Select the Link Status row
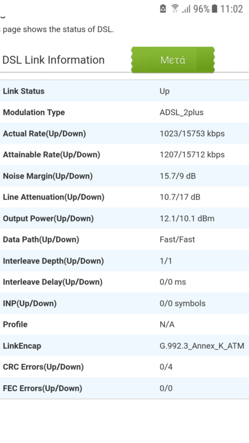This screenshot has height=443, width=249. click(124, 91)
